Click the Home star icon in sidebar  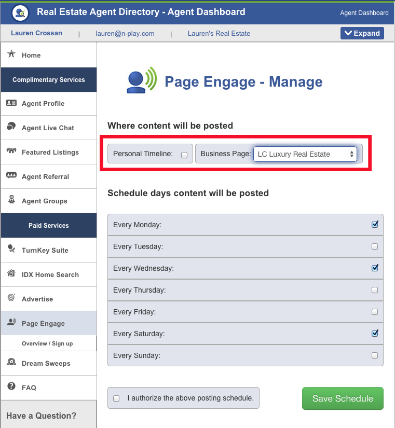coord(11,54)
